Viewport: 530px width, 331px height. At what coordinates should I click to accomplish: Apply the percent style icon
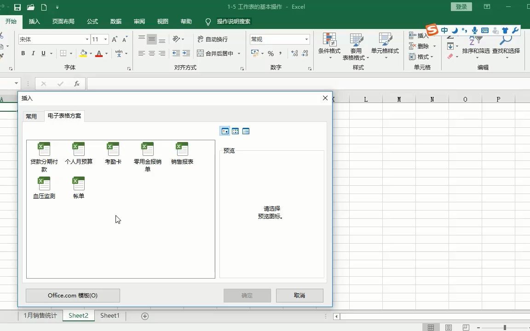[x=271, y=53]
